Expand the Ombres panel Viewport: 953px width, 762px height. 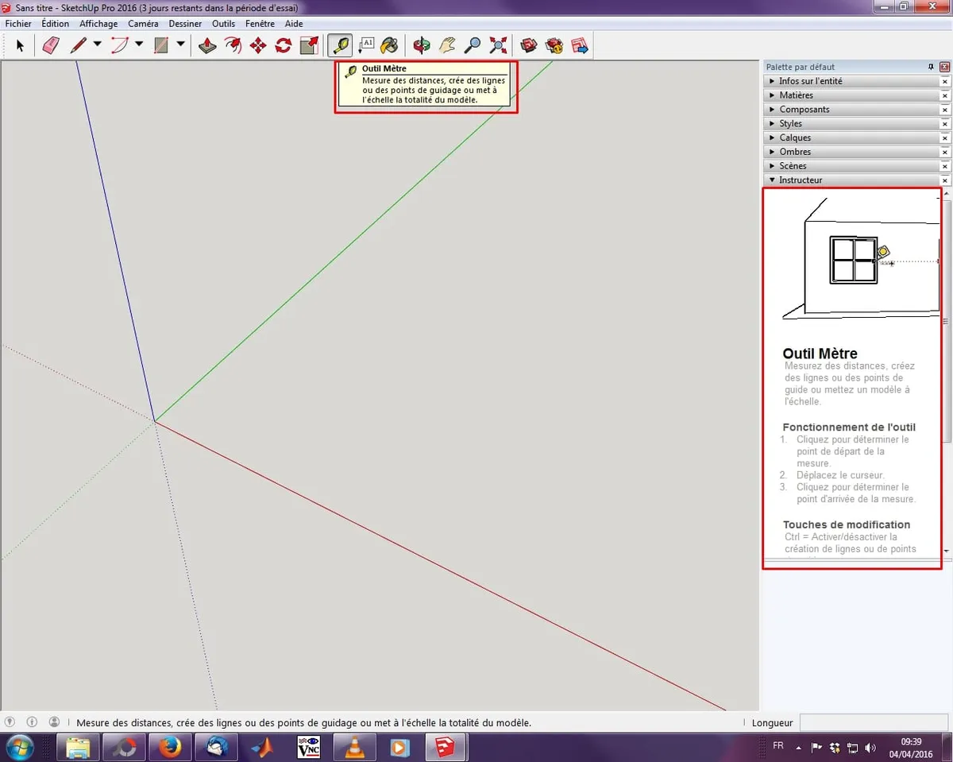click(x=851, y=152)
